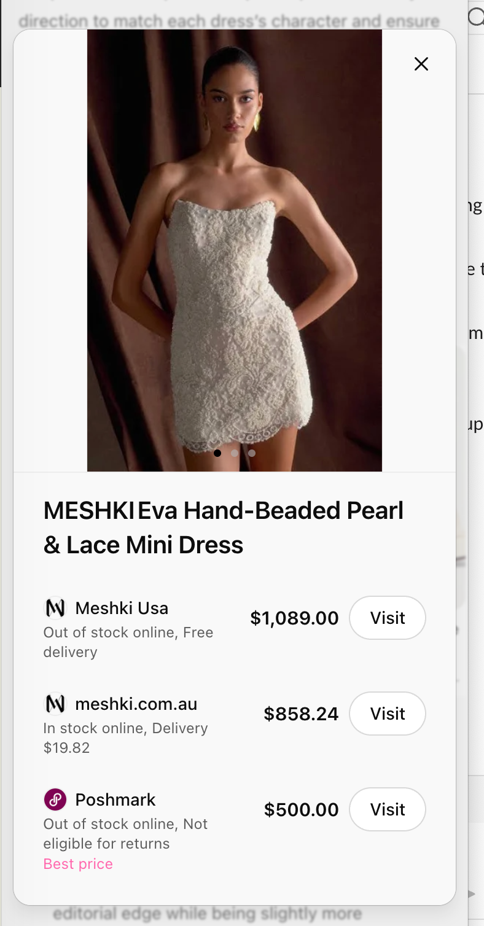Close the product details popup
This screenshot has width=484, height=926.
[421, 64]
